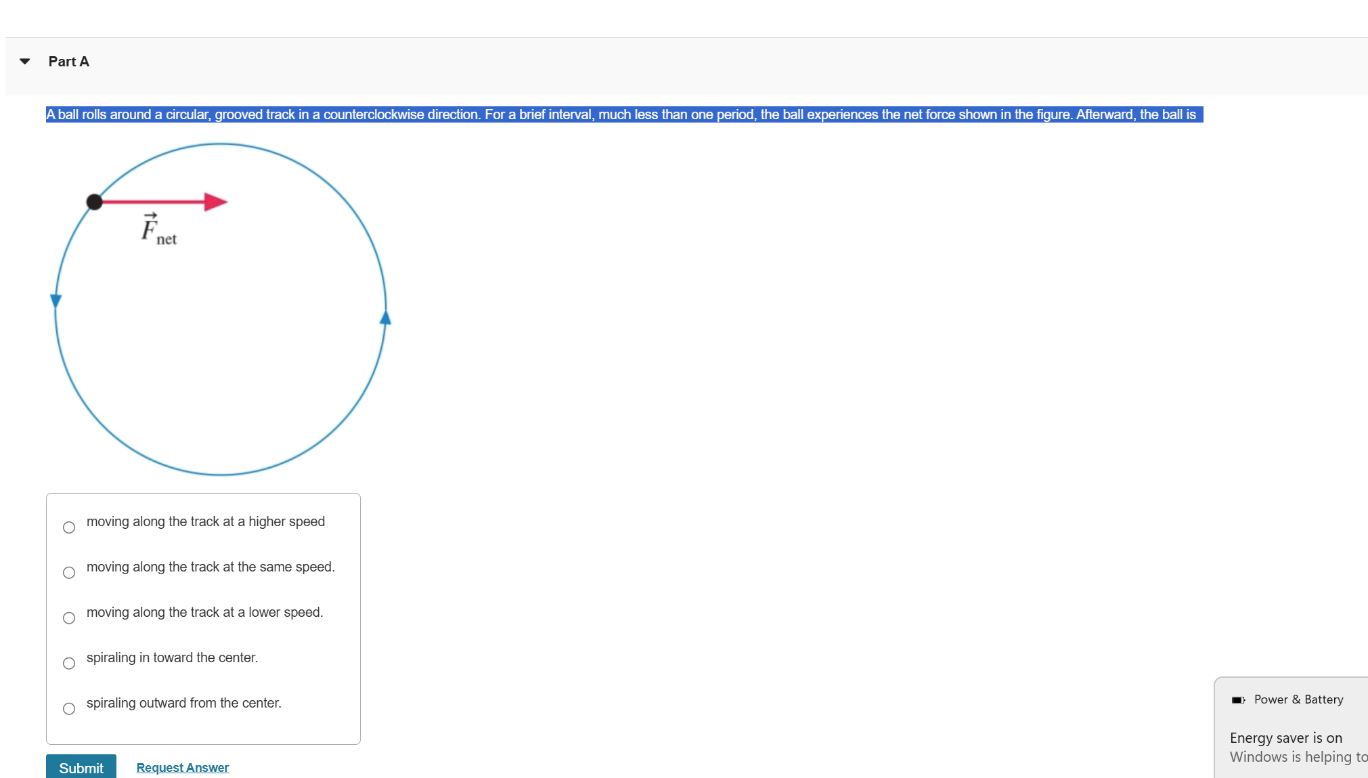Collapse the Part A section arrow
The width and height of the screenshot is (1368, 778).
25,62
